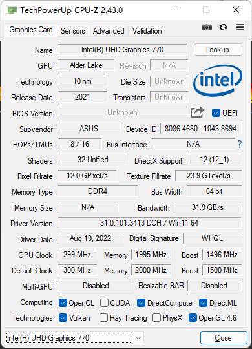Switch to the Sensors tab

pos(73,31)
